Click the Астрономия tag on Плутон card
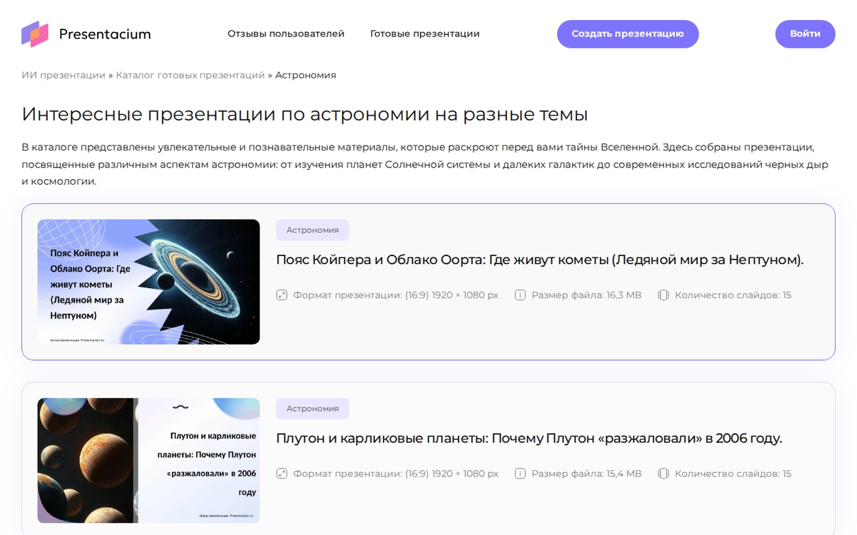 pyautogui.click(x=313, y=409)
